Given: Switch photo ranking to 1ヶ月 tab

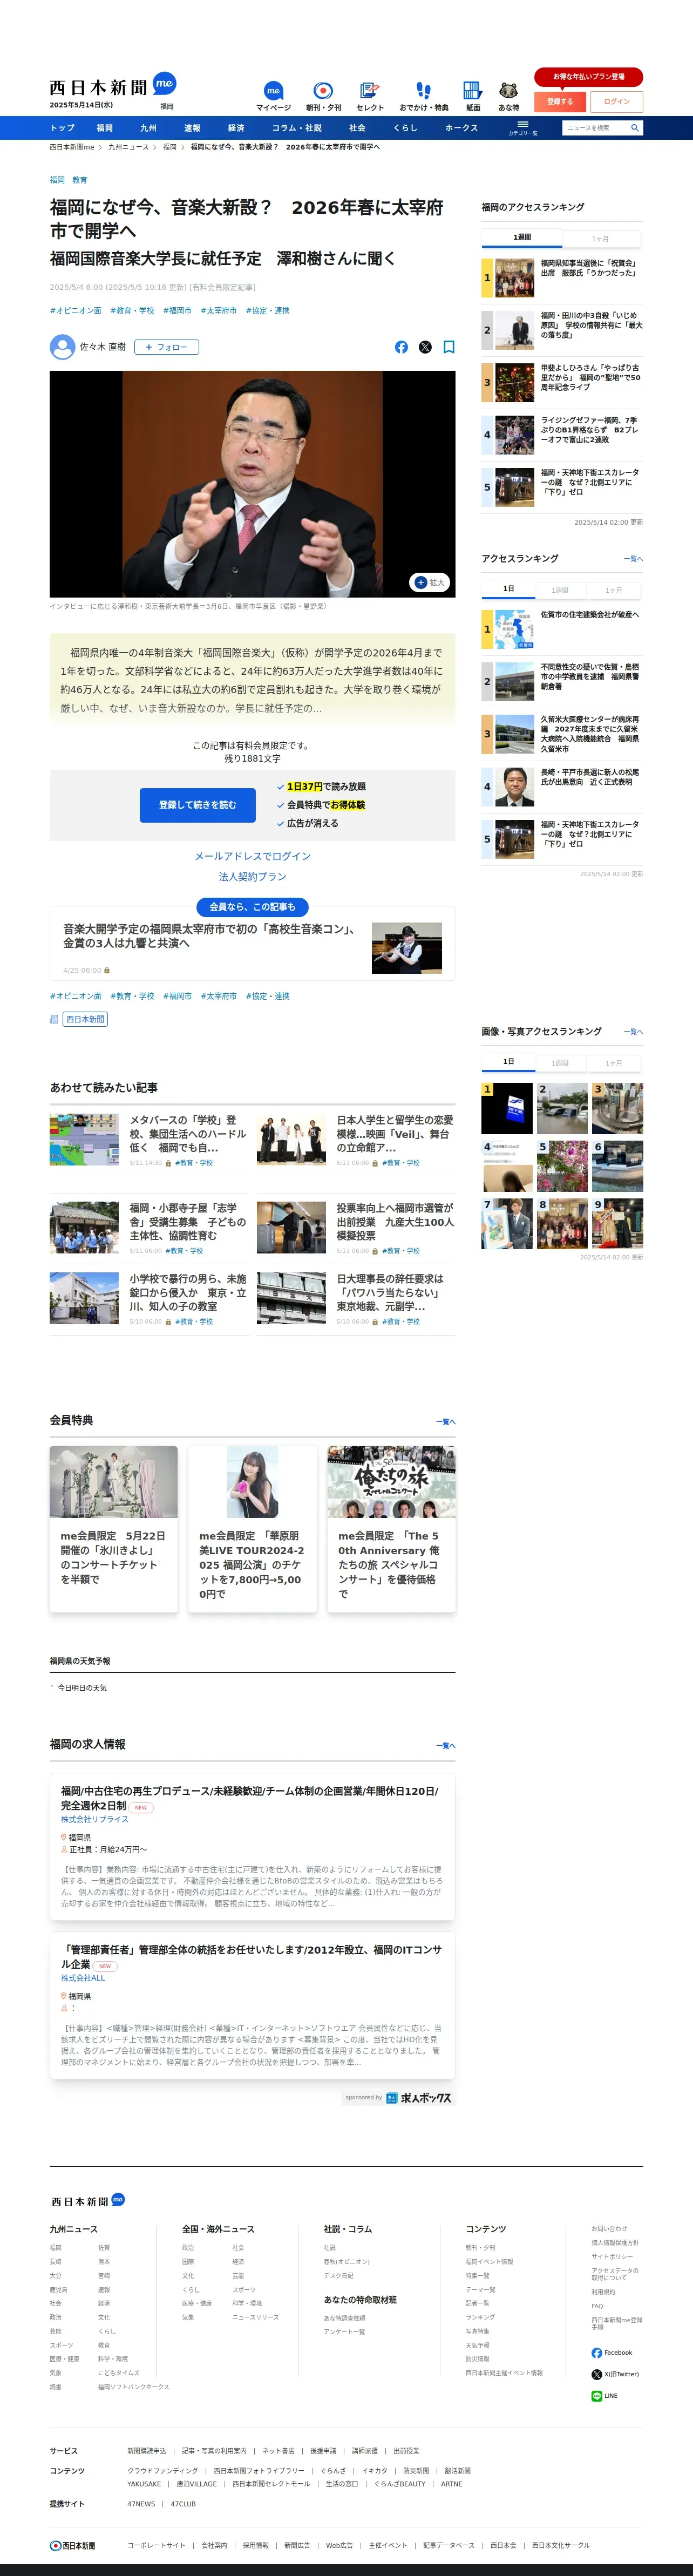Looking at the screenshot, I should [613, 1063].
